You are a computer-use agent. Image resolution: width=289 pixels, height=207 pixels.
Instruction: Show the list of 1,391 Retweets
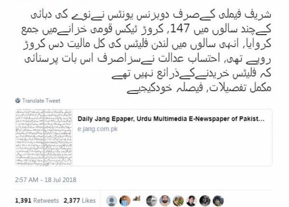pyautogui.click(x=37, y=200)
